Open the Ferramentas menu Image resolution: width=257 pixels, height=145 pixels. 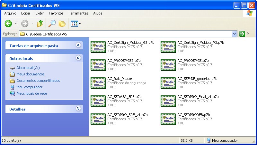pyautogui.click(x=78, y=13)
